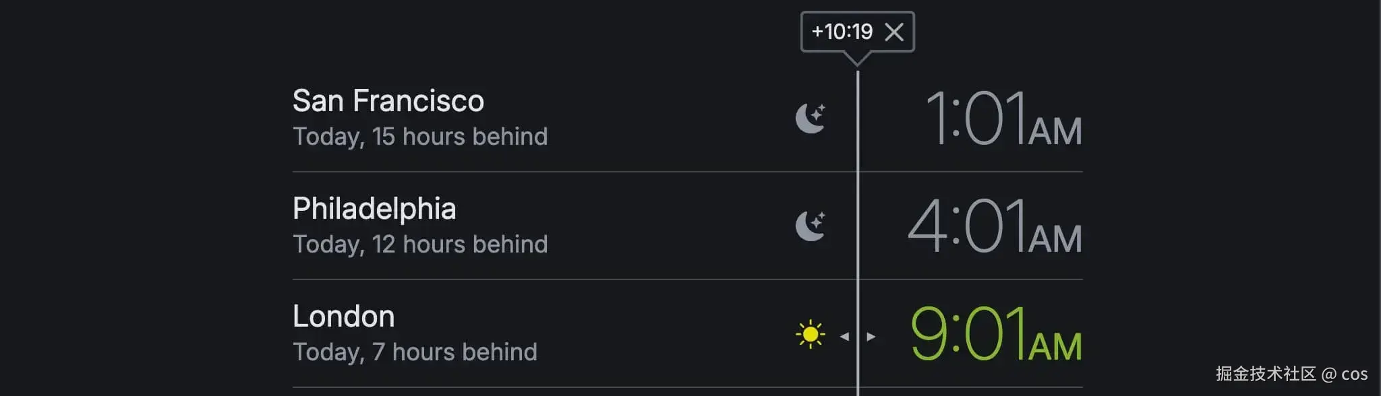Step time forward with the right arrow

click(x=871, y=336)
